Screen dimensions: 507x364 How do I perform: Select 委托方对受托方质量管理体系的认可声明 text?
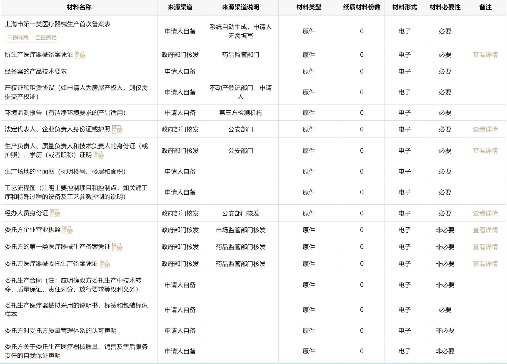(x=61, y=331)
